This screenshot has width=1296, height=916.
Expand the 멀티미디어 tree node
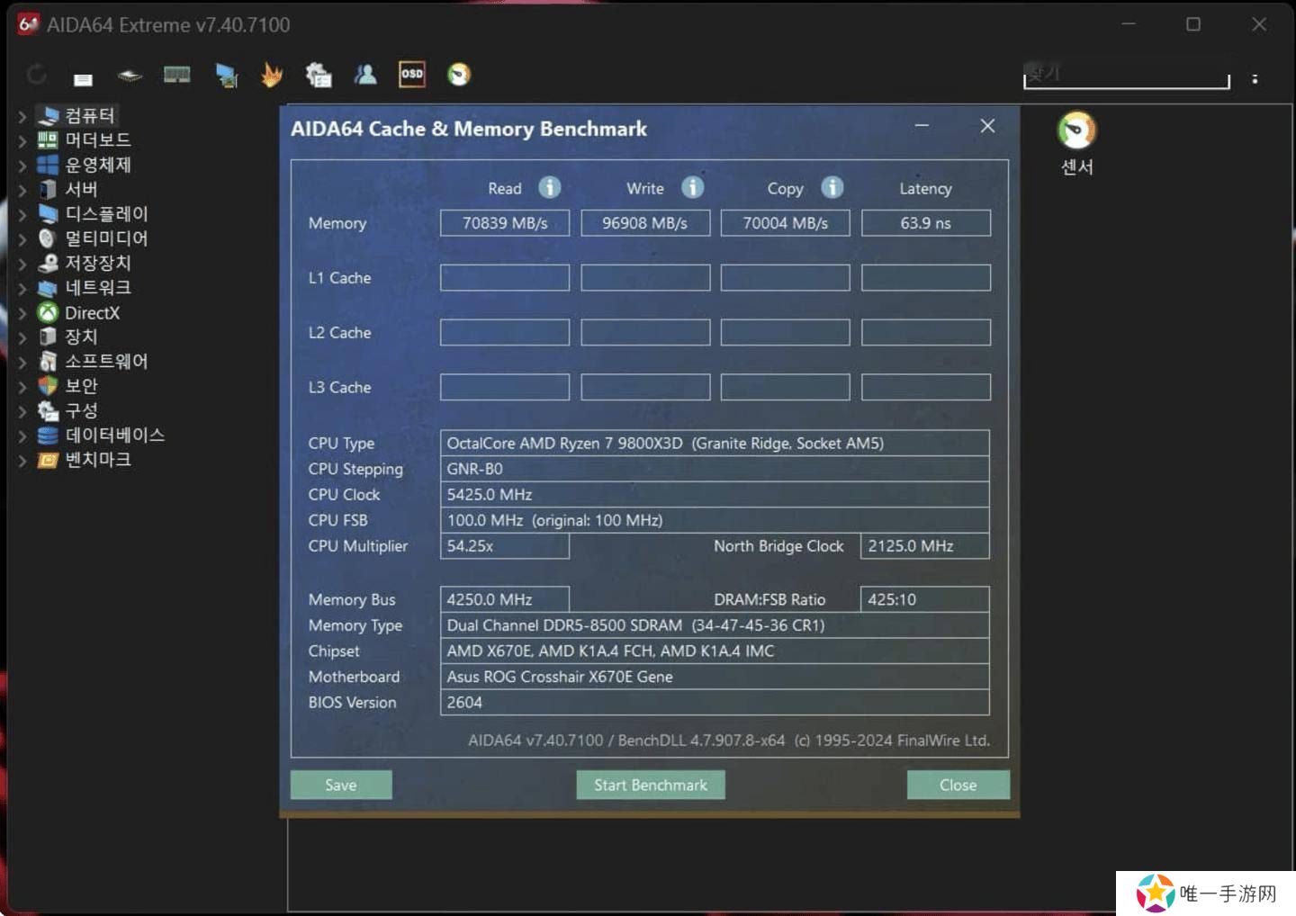click(x=22, y=239)
